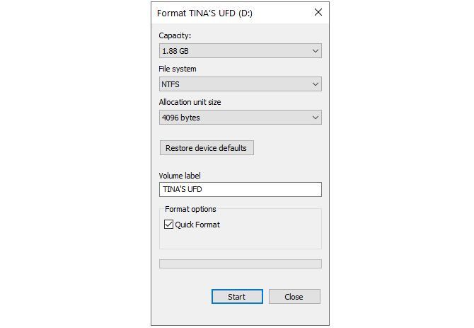
Task: Click the File system label text
Action: tap(178, 69)
